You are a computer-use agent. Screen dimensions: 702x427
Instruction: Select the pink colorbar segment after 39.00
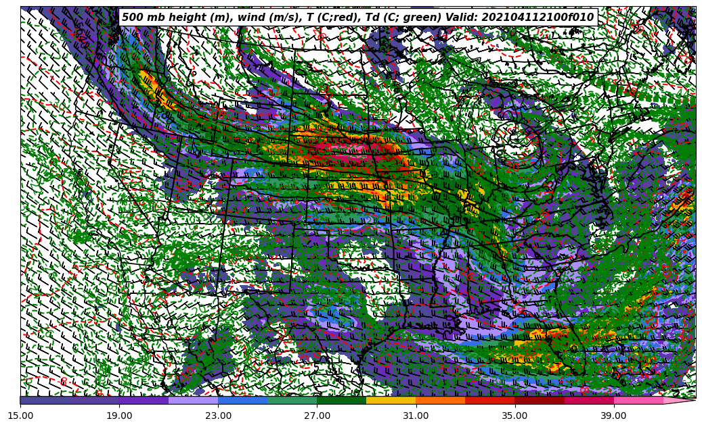pos(638,400)
